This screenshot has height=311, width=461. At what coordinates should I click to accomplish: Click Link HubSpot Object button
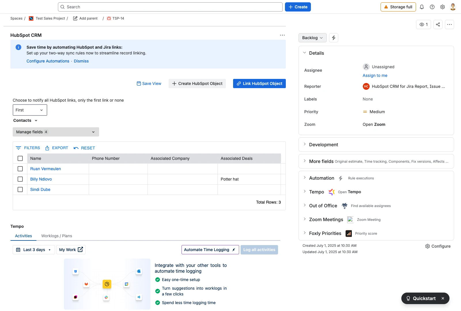(259, 84)
